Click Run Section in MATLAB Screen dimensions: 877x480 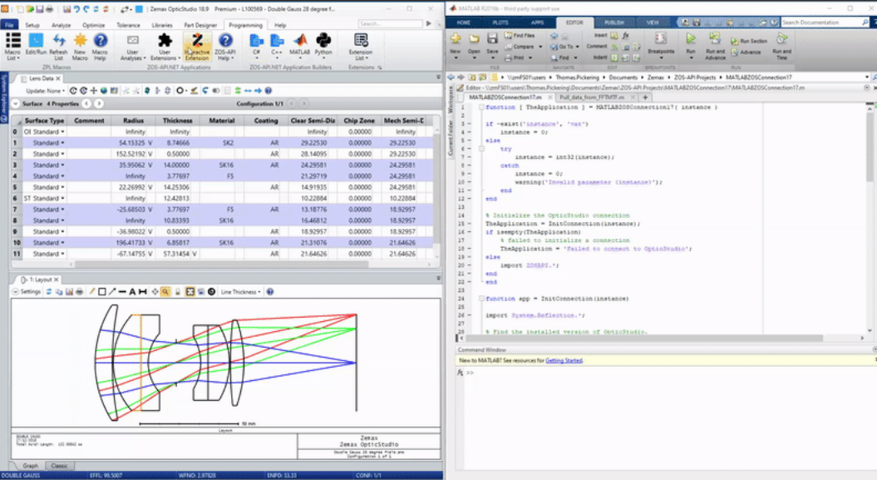coord(749,41)
